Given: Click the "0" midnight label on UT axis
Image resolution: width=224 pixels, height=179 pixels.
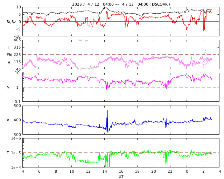Looking at the screenshot, I should coord(187,171).
